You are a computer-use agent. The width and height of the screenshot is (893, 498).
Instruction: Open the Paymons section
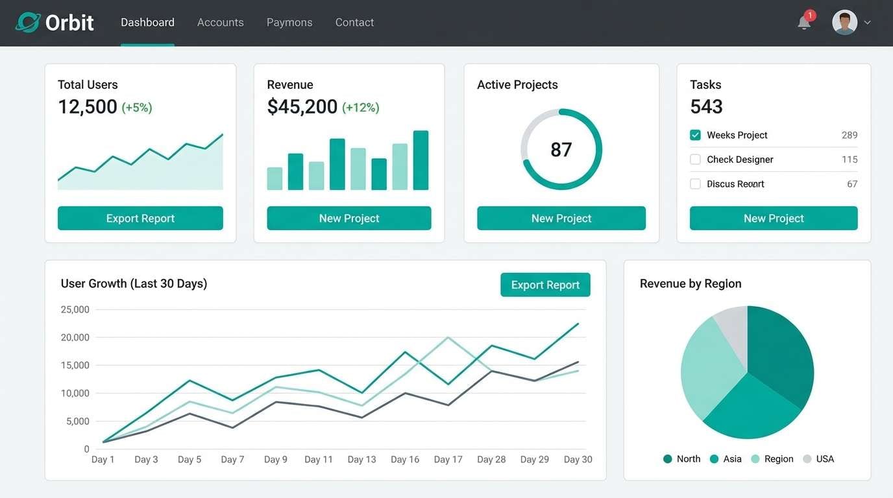click(289, 21)
